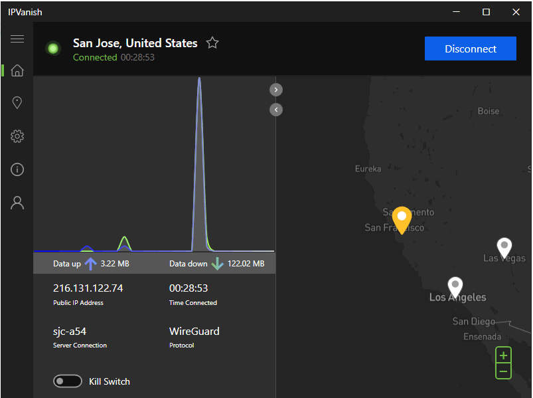
Task: Open Settings gear icon
Action: [17, 136]
